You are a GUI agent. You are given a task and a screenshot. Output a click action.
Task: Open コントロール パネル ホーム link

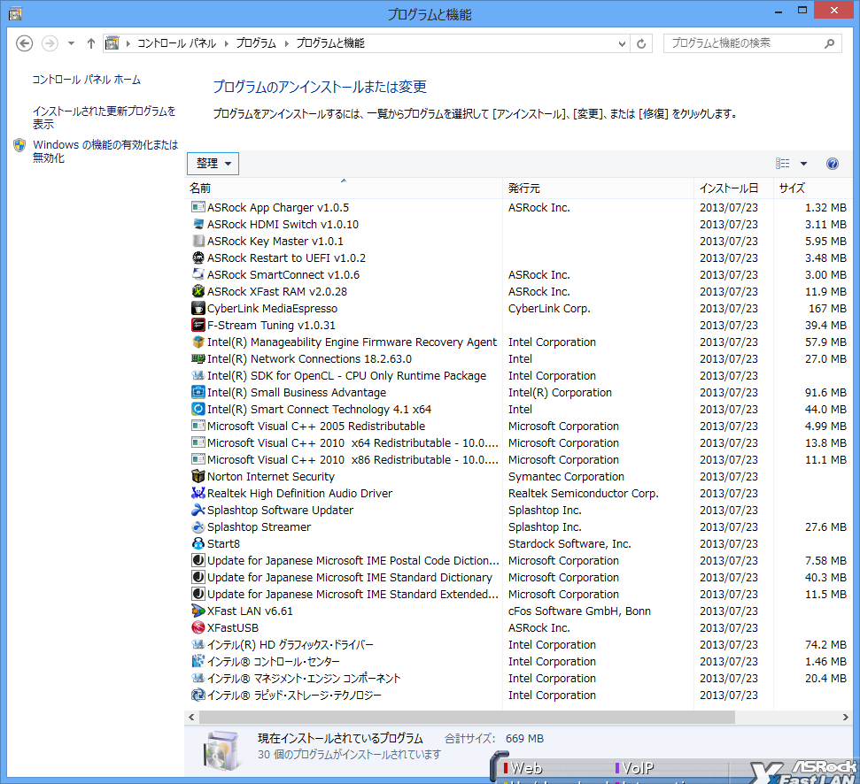click(86, 80)
